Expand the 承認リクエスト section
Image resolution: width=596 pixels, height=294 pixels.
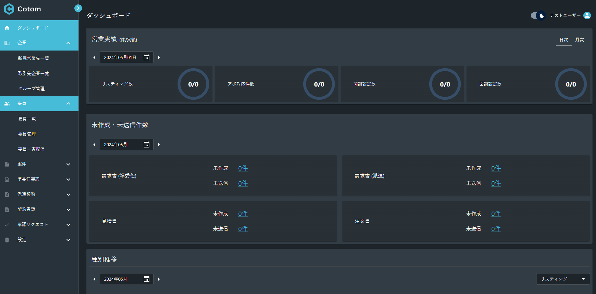point(68,225)
